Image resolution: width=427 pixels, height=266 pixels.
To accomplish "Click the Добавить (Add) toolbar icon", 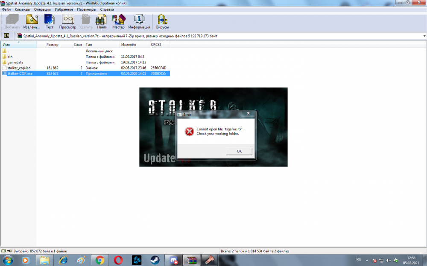I will coord(12,21).
